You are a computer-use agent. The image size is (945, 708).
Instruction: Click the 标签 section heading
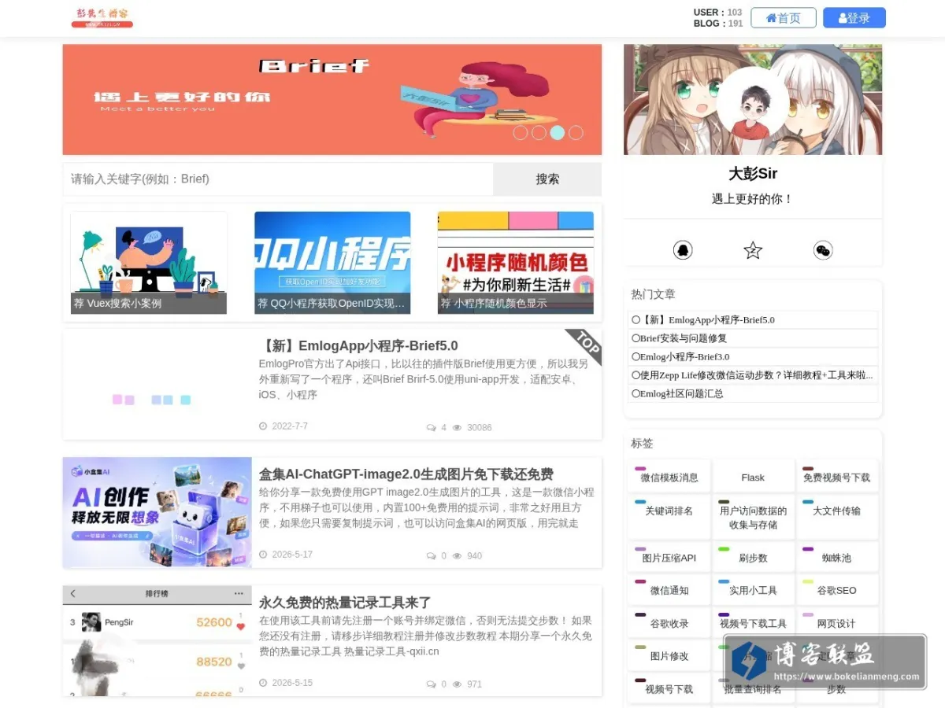click(642, 444)
